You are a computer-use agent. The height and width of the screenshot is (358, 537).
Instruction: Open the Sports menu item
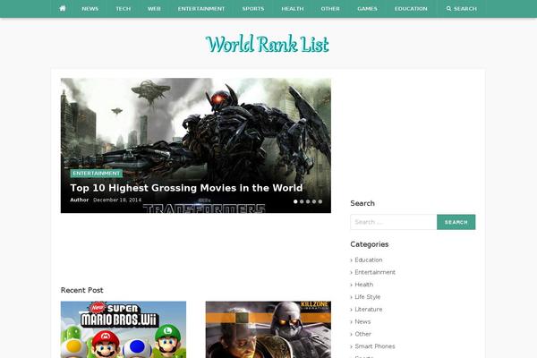pyautogui.click(x=253, y=9)
